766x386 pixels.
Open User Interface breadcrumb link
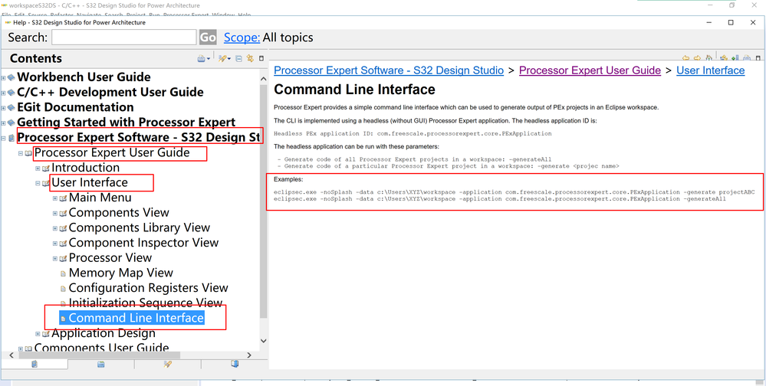tap(710, 70)
